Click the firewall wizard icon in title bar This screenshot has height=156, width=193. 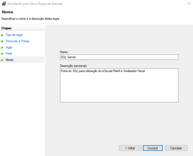4,4
